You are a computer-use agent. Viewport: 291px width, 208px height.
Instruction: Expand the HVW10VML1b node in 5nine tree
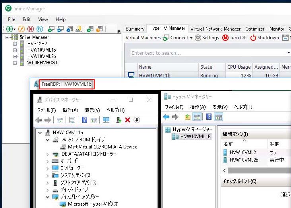(15, 50)
